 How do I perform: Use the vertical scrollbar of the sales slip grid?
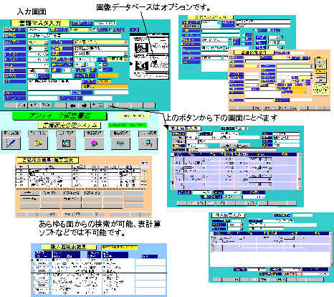click(x=299, y=171)
